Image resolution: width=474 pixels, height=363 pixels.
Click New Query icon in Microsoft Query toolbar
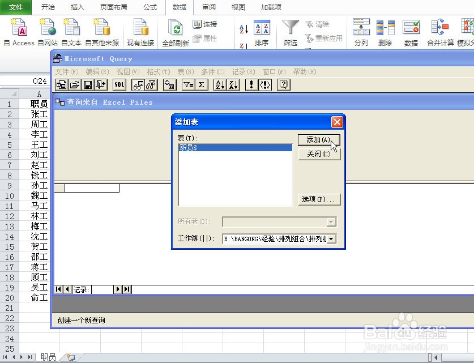coord(62,85)
